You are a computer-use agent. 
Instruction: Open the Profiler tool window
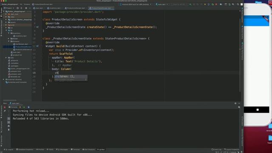click(40, 149)
